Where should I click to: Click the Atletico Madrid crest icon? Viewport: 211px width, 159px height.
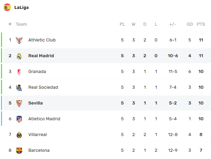(19, 119)
